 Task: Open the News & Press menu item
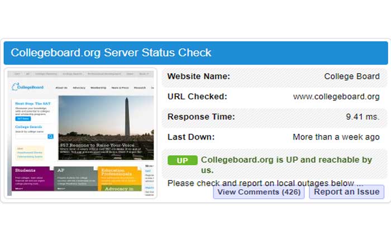(x=120, y=88)
